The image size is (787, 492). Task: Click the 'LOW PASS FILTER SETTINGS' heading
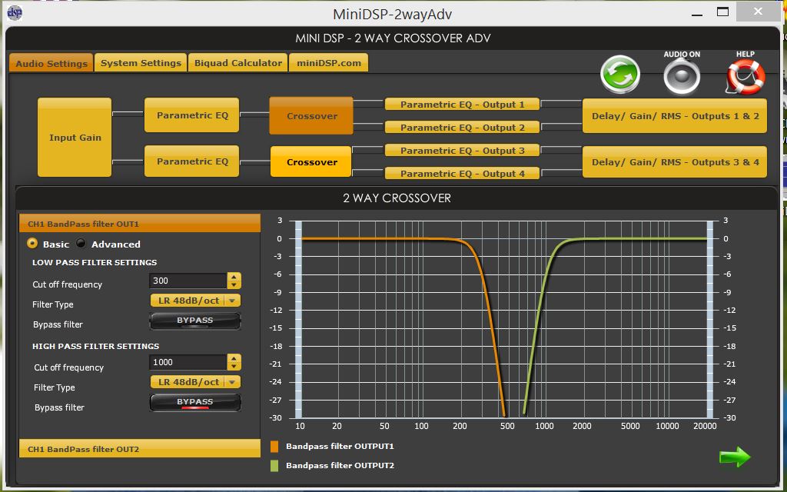95,262
